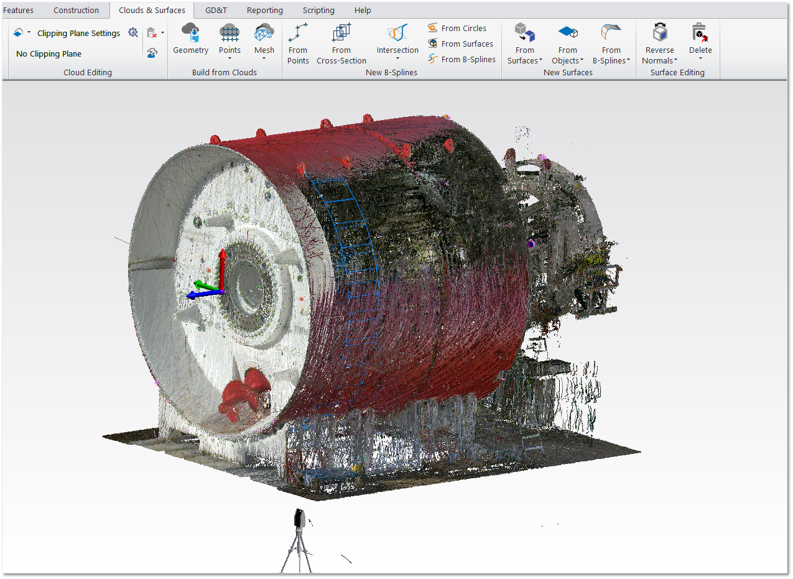Viewport: 793px width, 579px height.
Task: Click the B-Spline From Points icon
Action: [x=298, y=33]
